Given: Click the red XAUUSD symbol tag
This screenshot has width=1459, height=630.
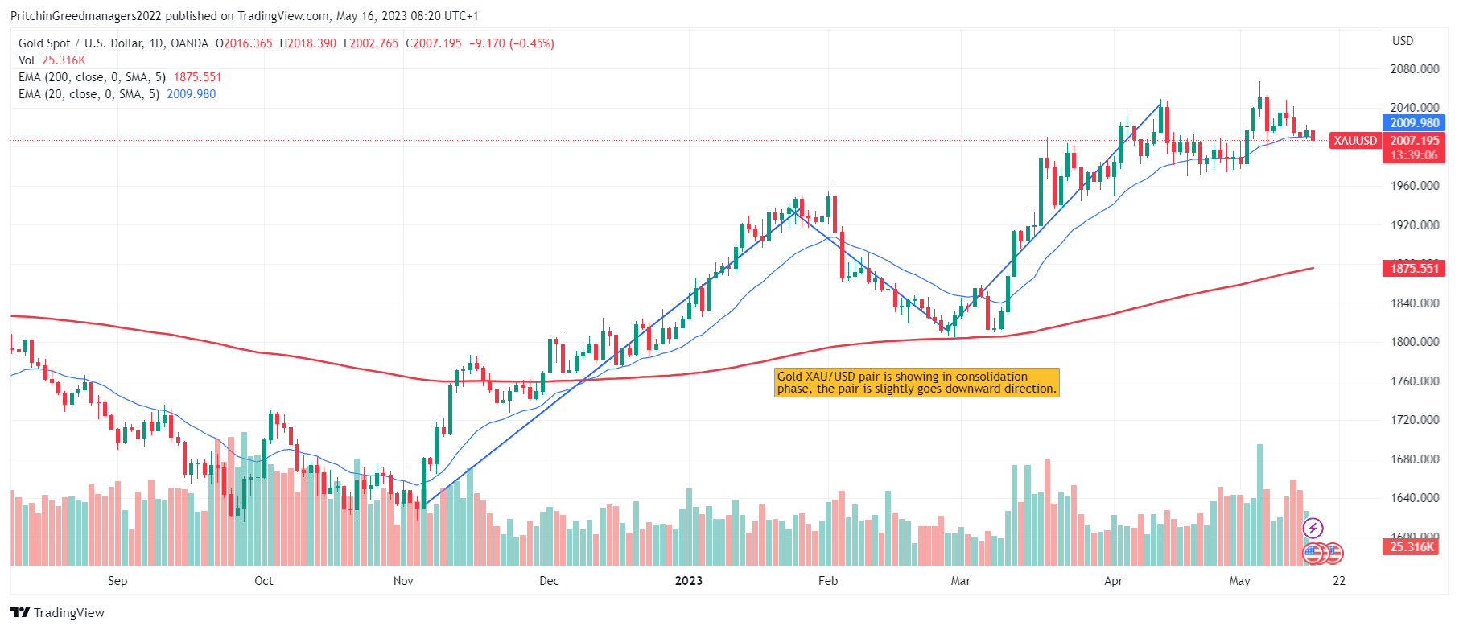Looking at the screenshot, I should [1355, 141].
